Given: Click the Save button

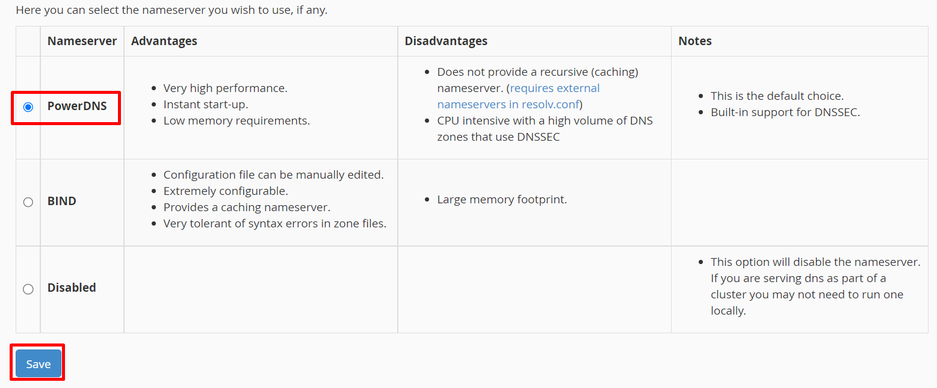Looking at the screenshot, I should point(39,364).
